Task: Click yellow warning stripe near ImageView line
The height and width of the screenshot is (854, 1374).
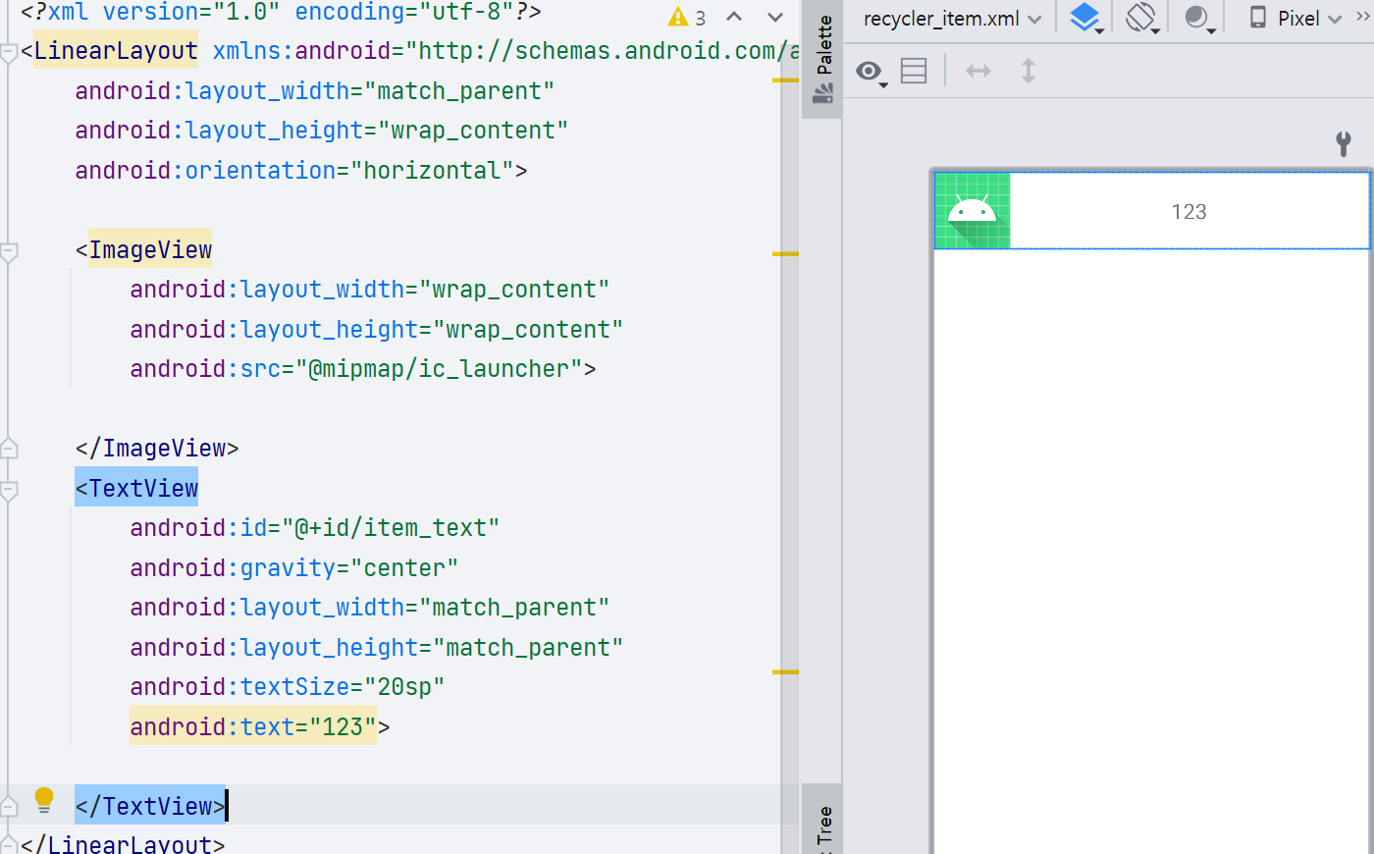Action: (x=785, y=253)
